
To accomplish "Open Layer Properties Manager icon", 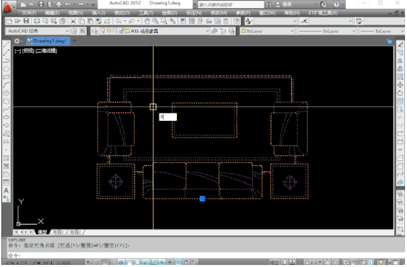I will (95, 31).
